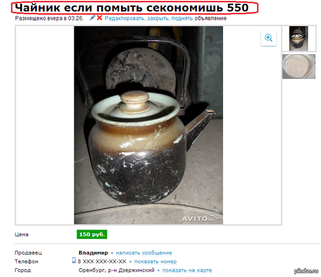321x277 pixels.
Task: Open the "показать на карте" map link
Action: click(187, 271)
